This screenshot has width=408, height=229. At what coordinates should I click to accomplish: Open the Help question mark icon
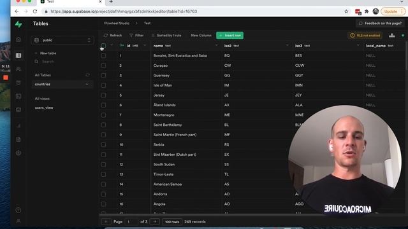(x=18, y=210)
